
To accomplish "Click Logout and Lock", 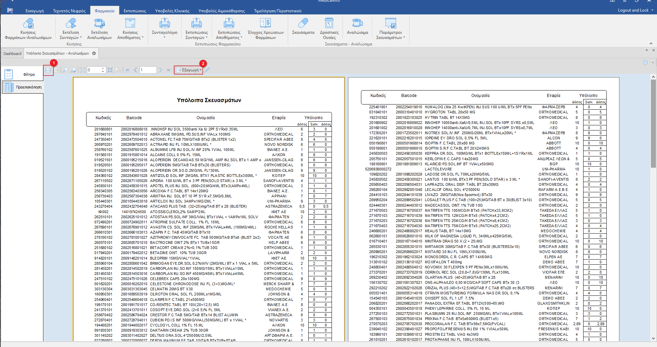I will coord(633,10).
